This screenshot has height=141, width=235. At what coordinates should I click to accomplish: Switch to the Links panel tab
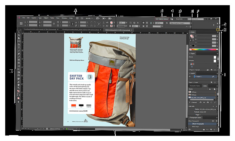205,86
